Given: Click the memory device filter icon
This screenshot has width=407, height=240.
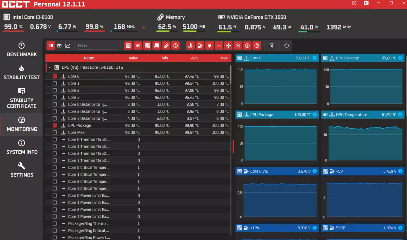Looking at the screenshot, I should coord(166,45).
